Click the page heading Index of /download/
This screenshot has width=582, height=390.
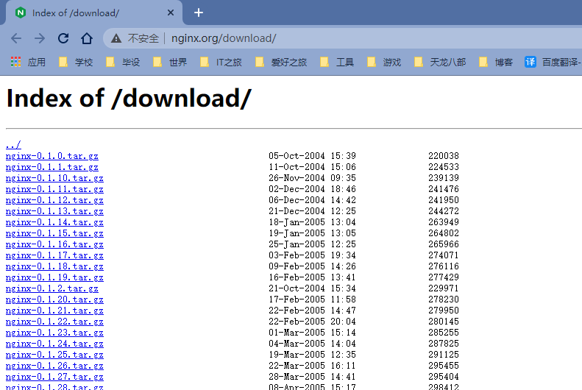(x=129, y=99)
